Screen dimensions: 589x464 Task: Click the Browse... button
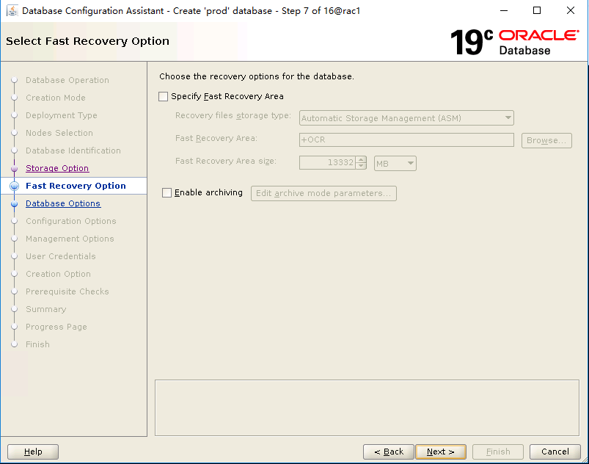pos(546,140)
